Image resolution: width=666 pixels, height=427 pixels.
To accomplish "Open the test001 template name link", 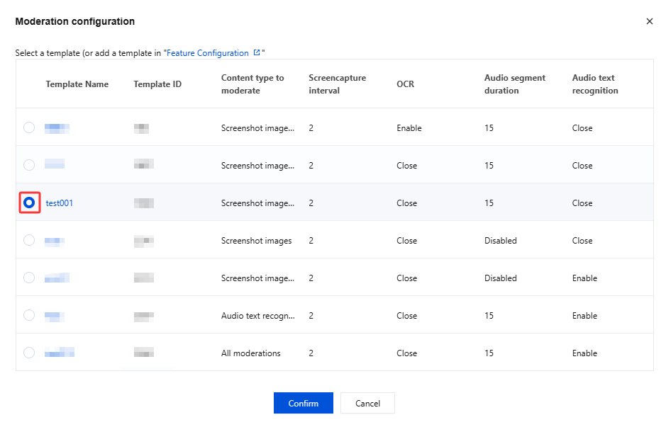I will coord(60,203).
